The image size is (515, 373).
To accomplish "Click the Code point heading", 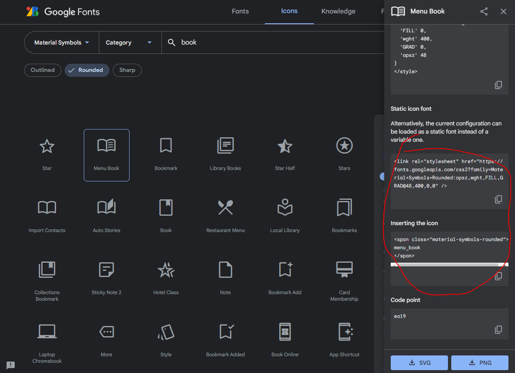I will [x=405, y=300].
